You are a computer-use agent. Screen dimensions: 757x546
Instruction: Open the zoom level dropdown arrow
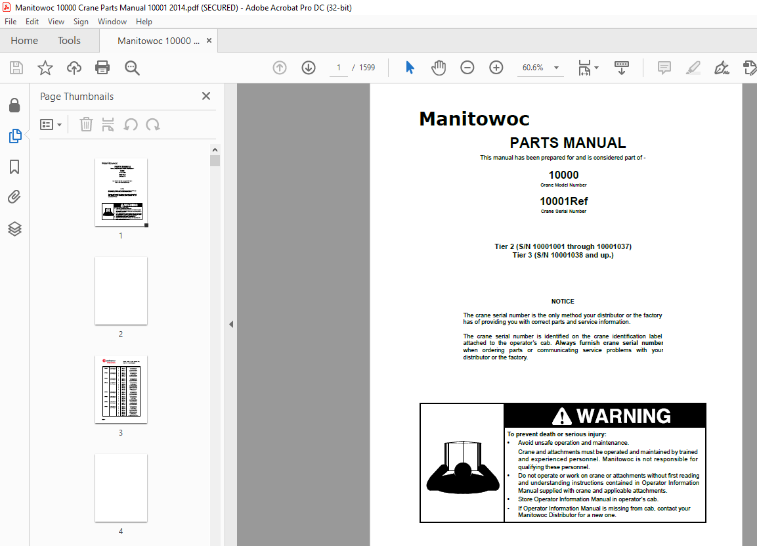coord(556,68)
